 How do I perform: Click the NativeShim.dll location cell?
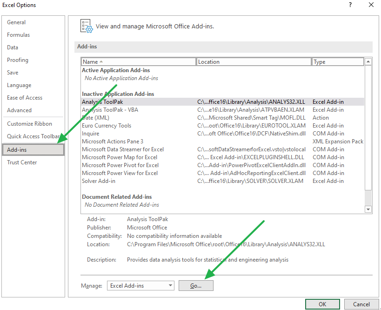251,134
